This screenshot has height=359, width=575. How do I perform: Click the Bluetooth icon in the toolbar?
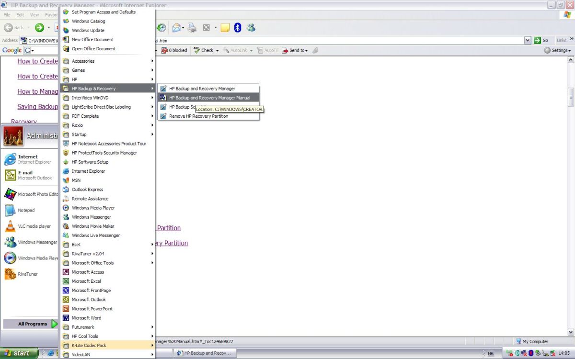pos(237,28)
